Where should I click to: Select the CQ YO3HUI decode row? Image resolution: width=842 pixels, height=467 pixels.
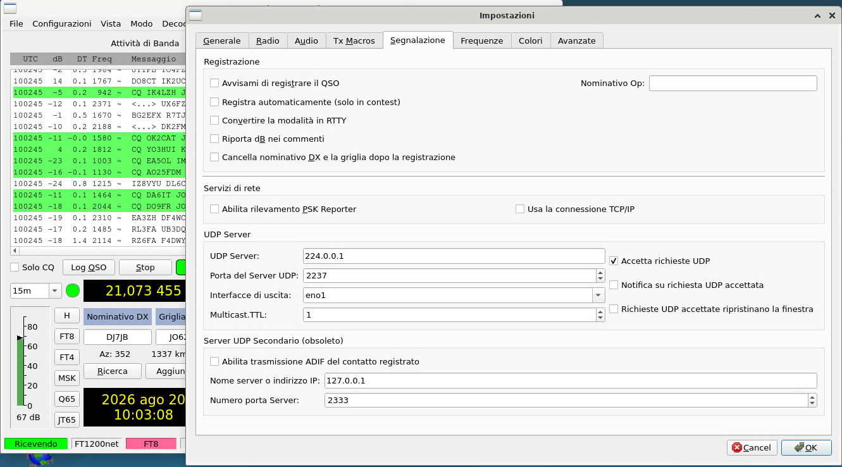point(99,149)
